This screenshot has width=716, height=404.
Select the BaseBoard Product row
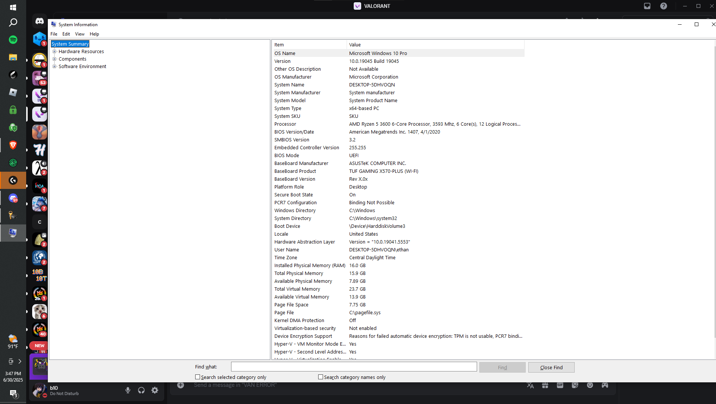[x=398, y=171]
